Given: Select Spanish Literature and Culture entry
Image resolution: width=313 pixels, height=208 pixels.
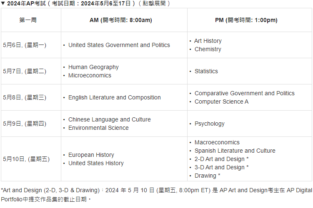Looking at the screenshot, I should pyautogui.click(x=235, y=151).
